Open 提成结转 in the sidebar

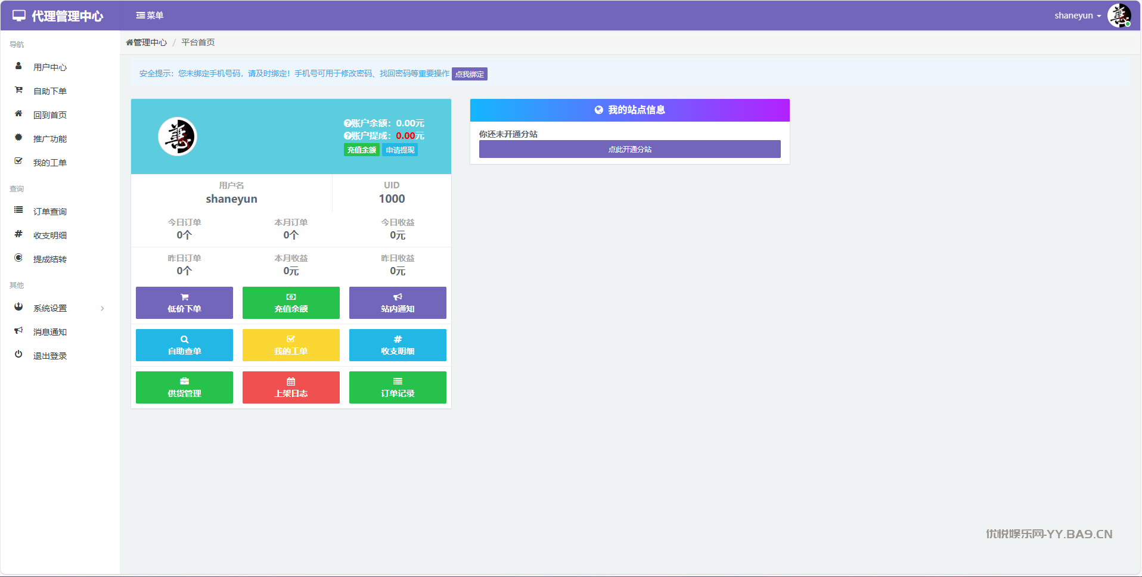(50, 259)
